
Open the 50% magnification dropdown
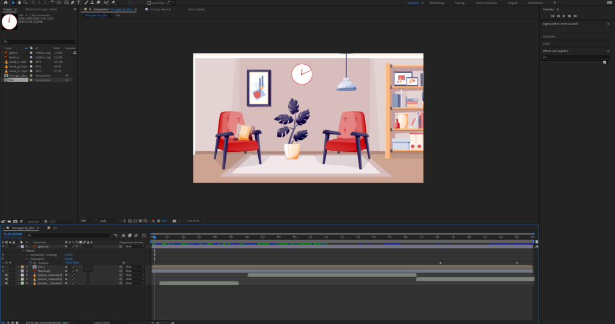pyautogui.click(x=86, y=221)
